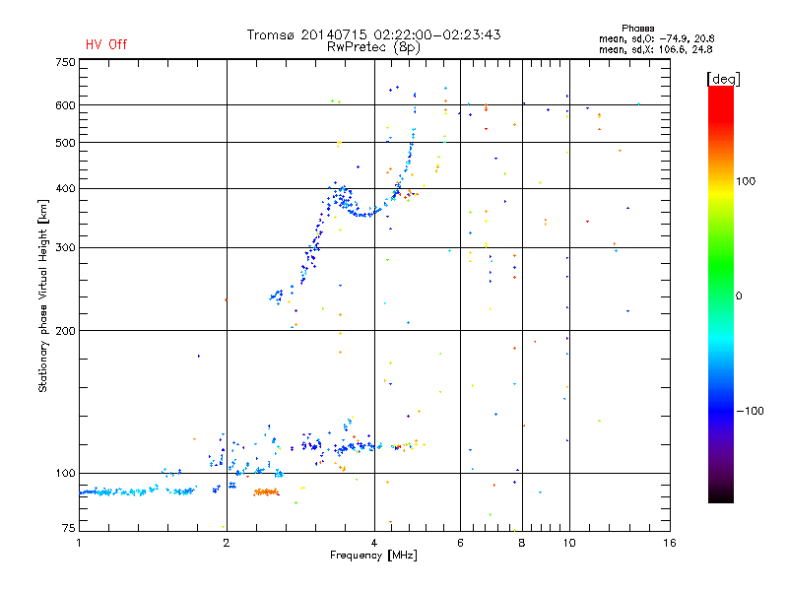Screen dimensions: 788x591
Task: Click the x-axis '4' tick label
Action: (x=374, y=543)
